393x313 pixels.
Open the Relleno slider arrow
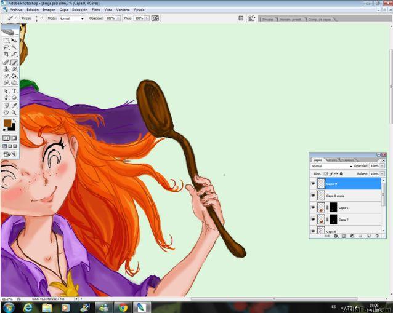click(x=382, y=173)
